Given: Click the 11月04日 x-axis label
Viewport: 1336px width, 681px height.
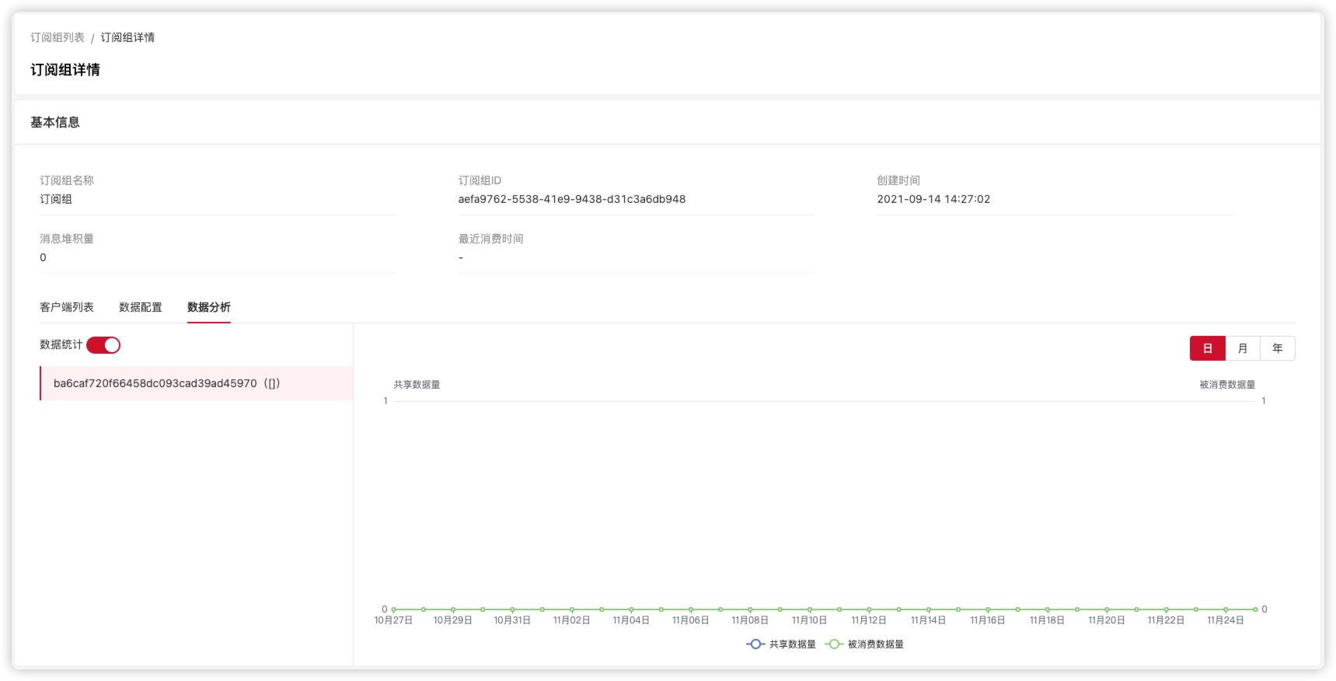Looking at the screenshot, I should tap(631, 620).
